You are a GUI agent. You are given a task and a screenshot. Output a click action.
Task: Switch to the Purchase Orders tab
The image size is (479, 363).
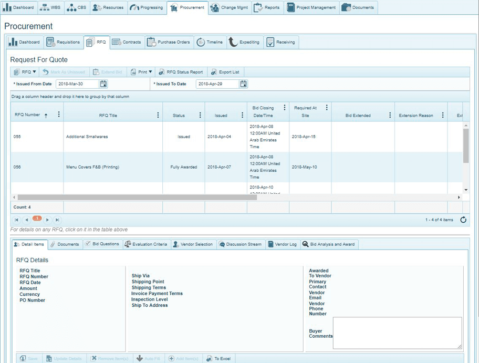point(169,42)
